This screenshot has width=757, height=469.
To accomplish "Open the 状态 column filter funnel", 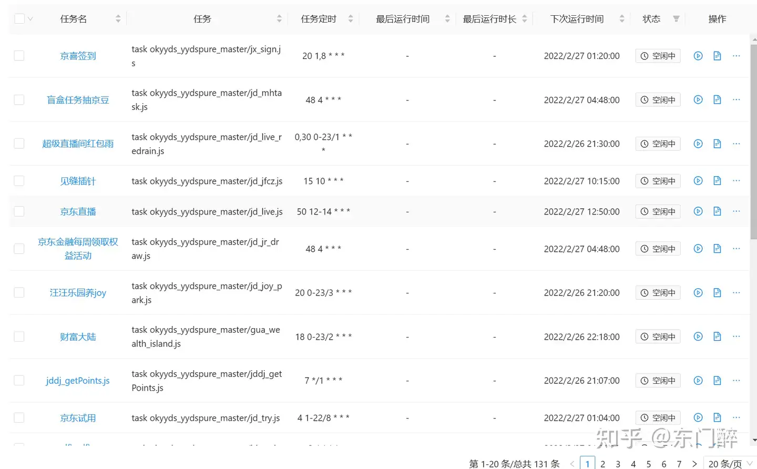I will (x=676, y=19).
